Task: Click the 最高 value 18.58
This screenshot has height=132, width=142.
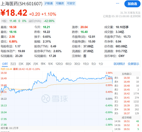Action: point(13,27)
